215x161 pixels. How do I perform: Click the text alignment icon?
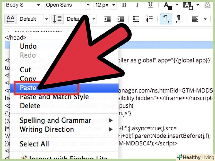195,19
